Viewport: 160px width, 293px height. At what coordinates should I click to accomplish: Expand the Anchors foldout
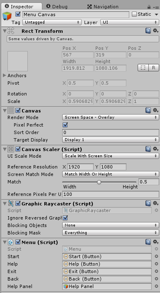(5, 76)
